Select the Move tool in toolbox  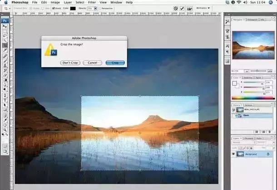click(5, 27)
